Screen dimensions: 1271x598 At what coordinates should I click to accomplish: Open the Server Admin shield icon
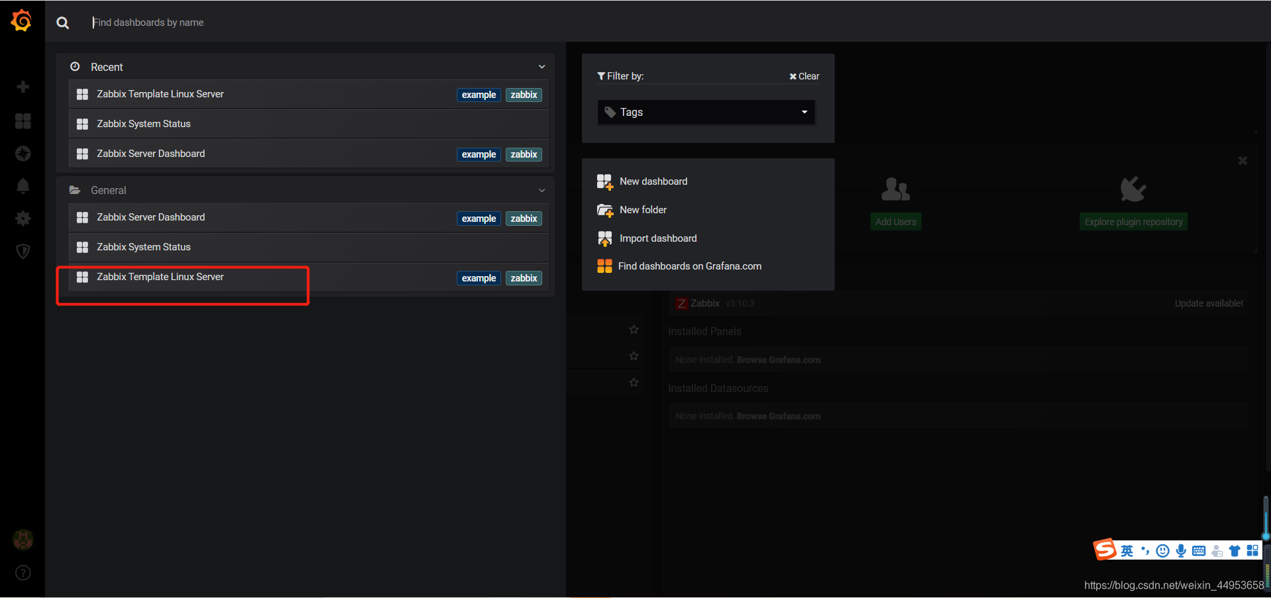[23, 251]
